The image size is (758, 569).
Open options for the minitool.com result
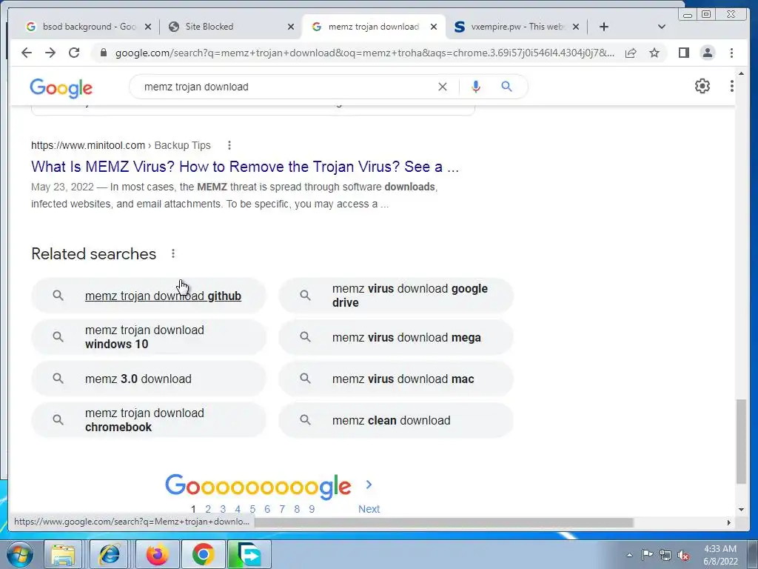click(x=229, y=145)
